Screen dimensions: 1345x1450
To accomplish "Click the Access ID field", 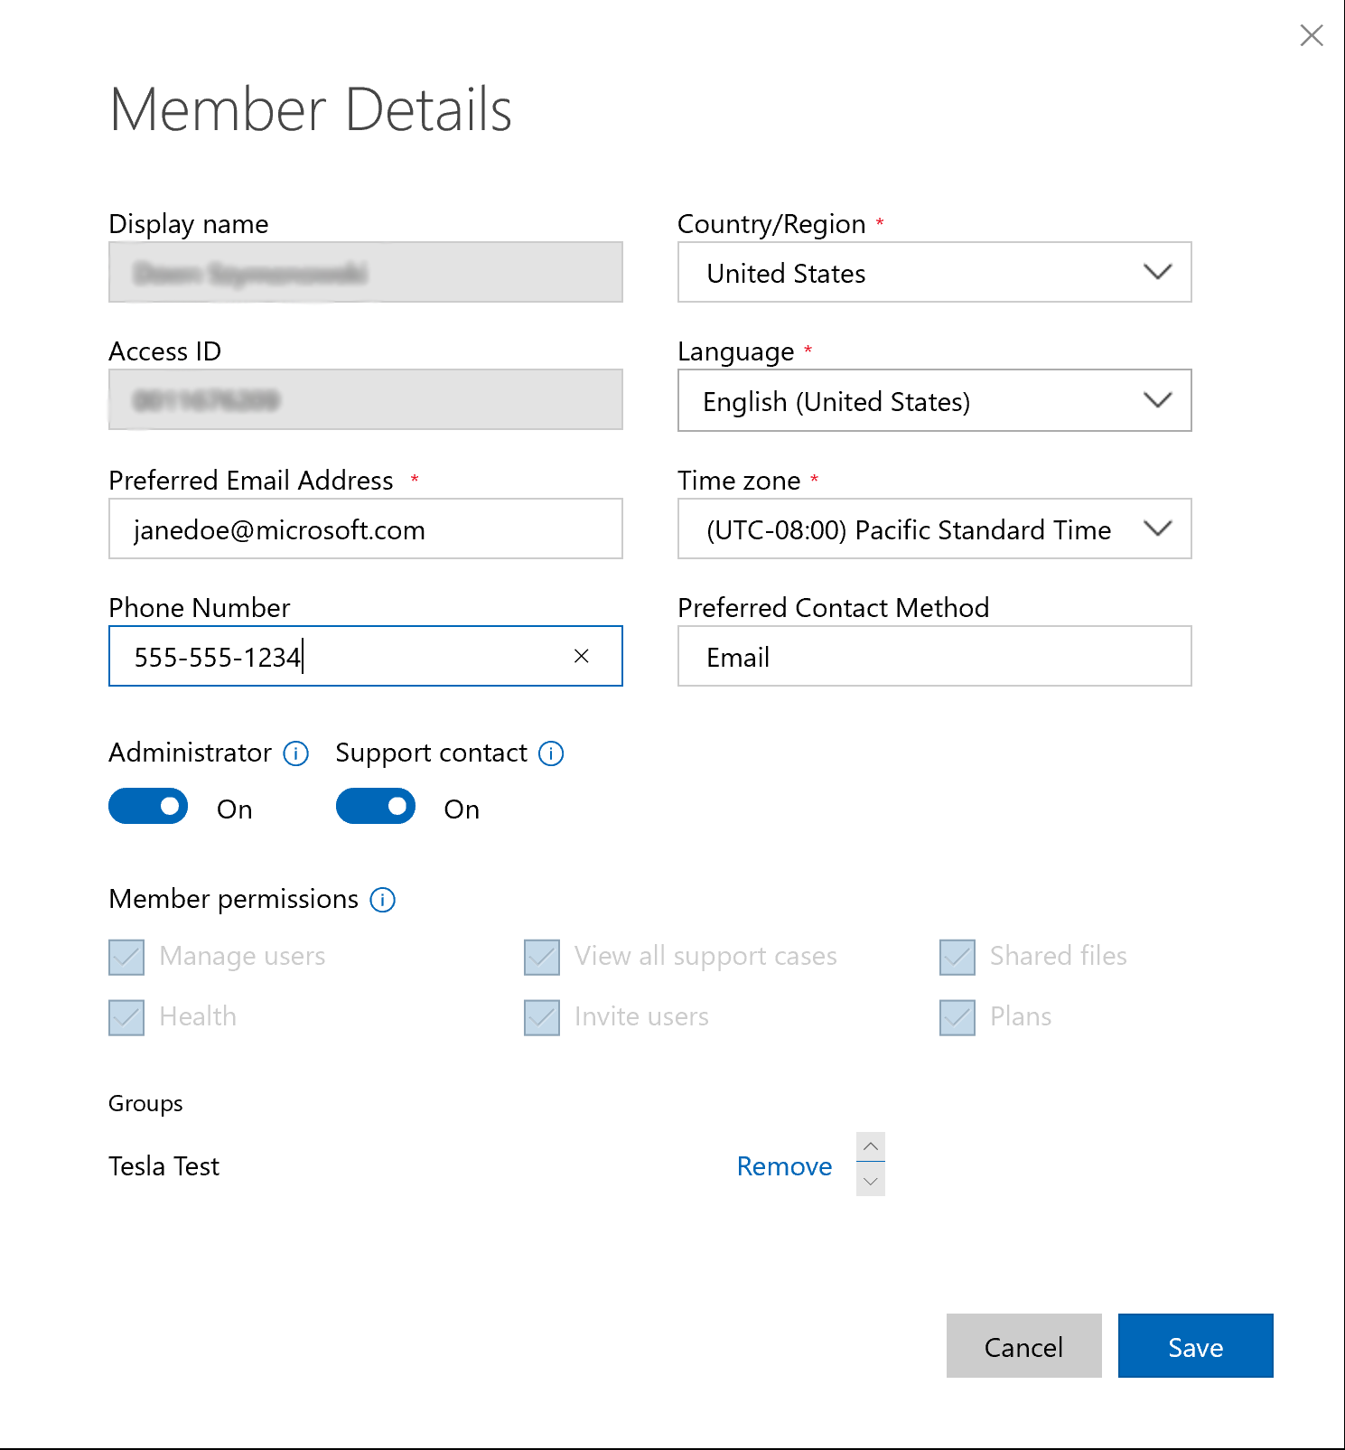I will (x=366, y=399).
